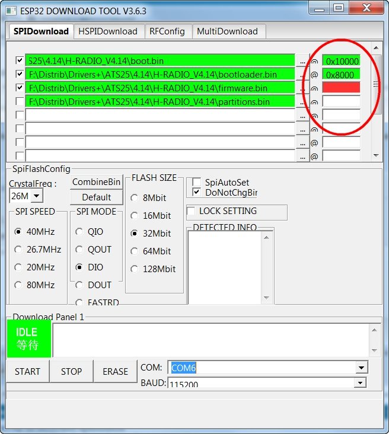Click the CombineBin button
Image resolution: width=389 pixels, height=434 pixels.
pos(96,182)
